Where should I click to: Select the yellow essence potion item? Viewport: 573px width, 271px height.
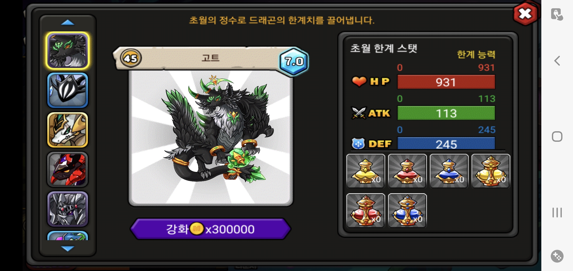[x=366, y=171]
